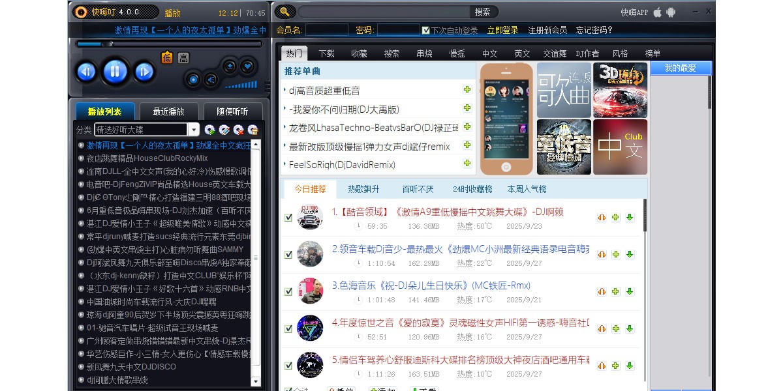Mute the speaker icon in the player

point(211,79)
